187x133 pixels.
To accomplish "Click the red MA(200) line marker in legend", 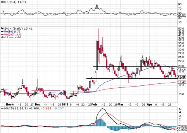I will click(2, 34).
